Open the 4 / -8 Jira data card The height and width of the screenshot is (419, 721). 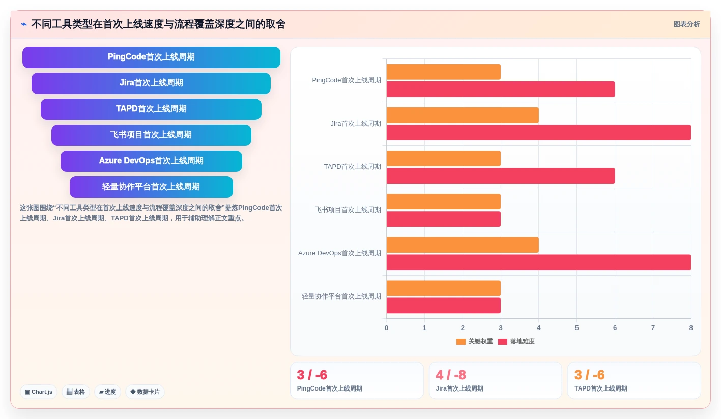[496, 380]
